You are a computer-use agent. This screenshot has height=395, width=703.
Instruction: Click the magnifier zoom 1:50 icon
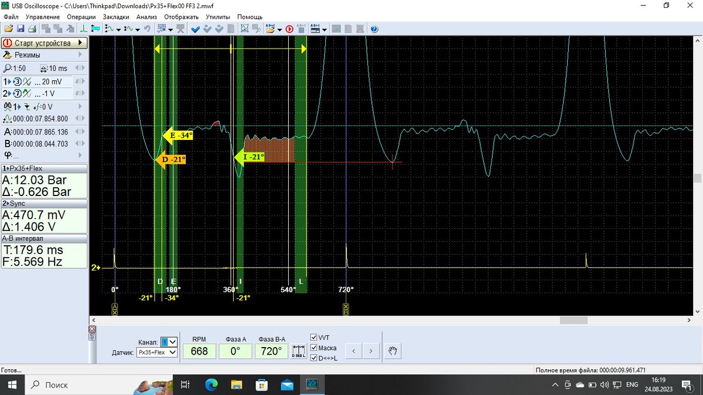[6, 68]
